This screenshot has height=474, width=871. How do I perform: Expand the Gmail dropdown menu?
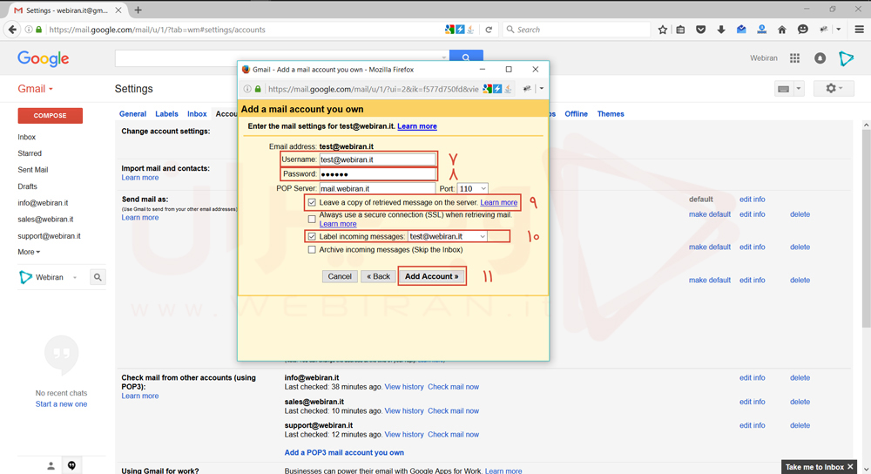click(x=36, y=89)
